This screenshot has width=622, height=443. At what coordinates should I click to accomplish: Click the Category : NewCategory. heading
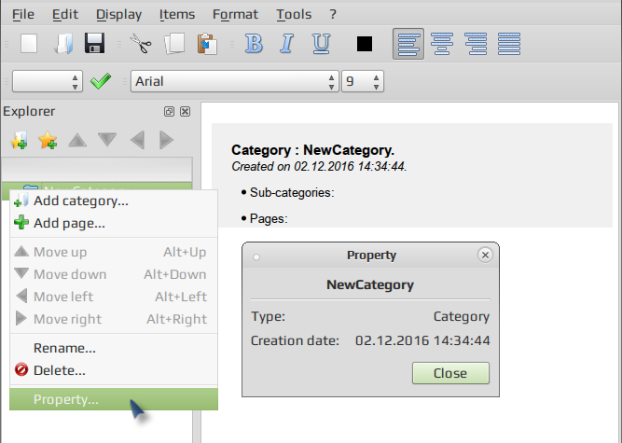(x=312, y=150)
